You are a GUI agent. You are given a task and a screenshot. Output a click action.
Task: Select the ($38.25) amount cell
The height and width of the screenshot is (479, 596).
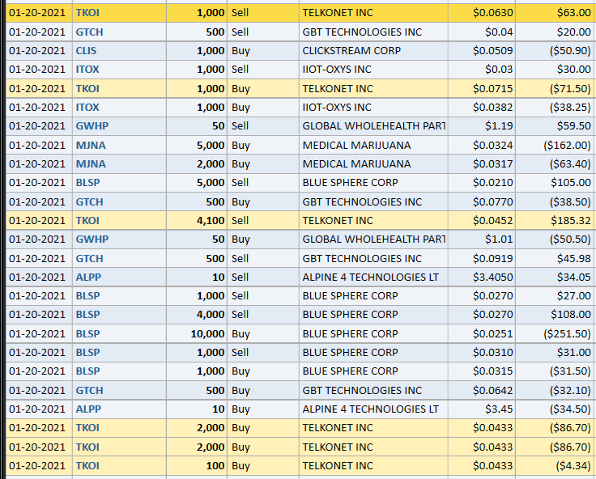tap(555, 107)
